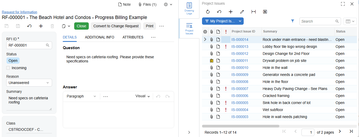
Task: Click the filter funnel icon
Action: (x=292, y=21)
